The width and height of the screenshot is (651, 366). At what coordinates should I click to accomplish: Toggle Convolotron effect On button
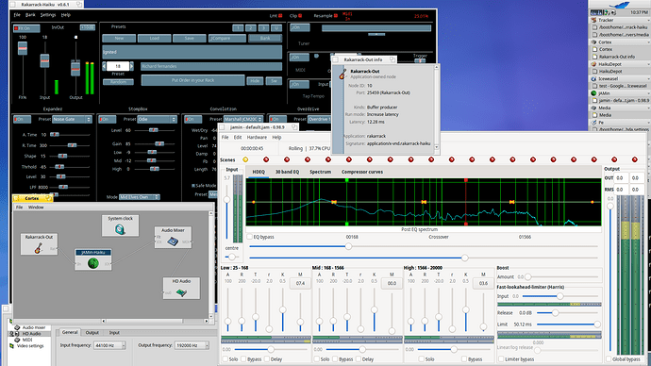[x=193, y=119]
